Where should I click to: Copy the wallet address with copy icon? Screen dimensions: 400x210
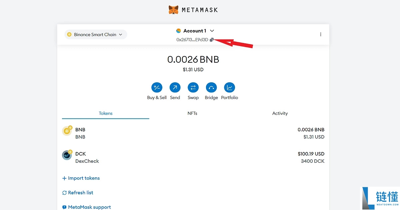coord(212,40)
